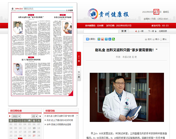Open the 2022 year dropdown

tap(16, 116)
